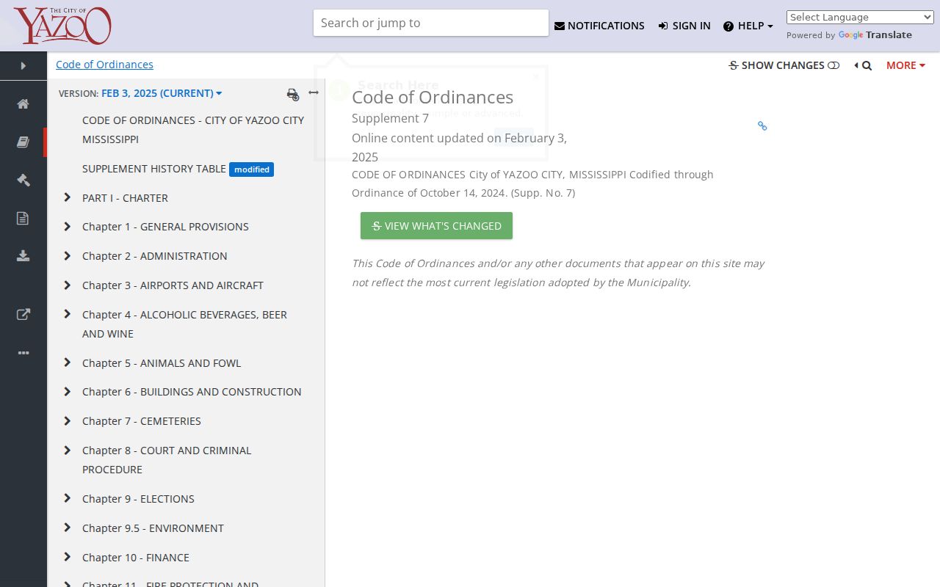The width and height of the screenshot is (940, 587).
Task: Open the gavel ordinances sidebar icon
Action: pyautogui.click(x=23, y=180)
